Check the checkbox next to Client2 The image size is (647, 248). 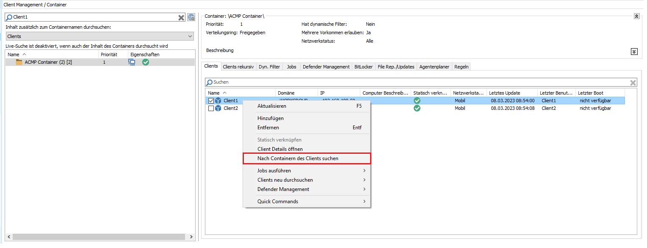(210, 108)
